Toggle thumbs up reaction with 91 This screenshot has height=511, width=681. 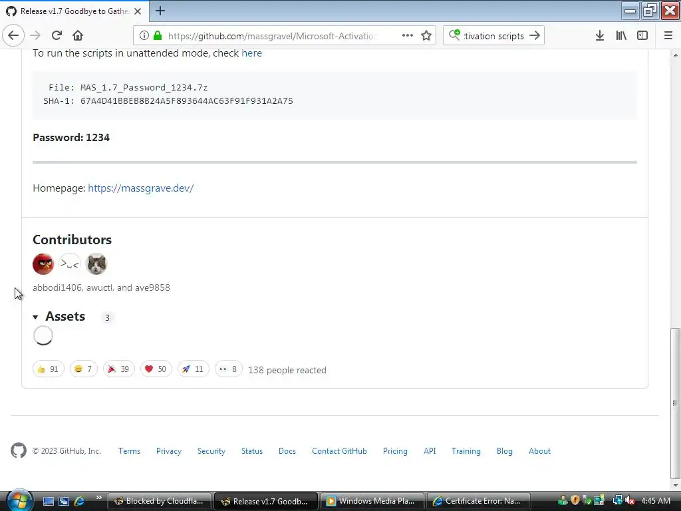point(48,369)
